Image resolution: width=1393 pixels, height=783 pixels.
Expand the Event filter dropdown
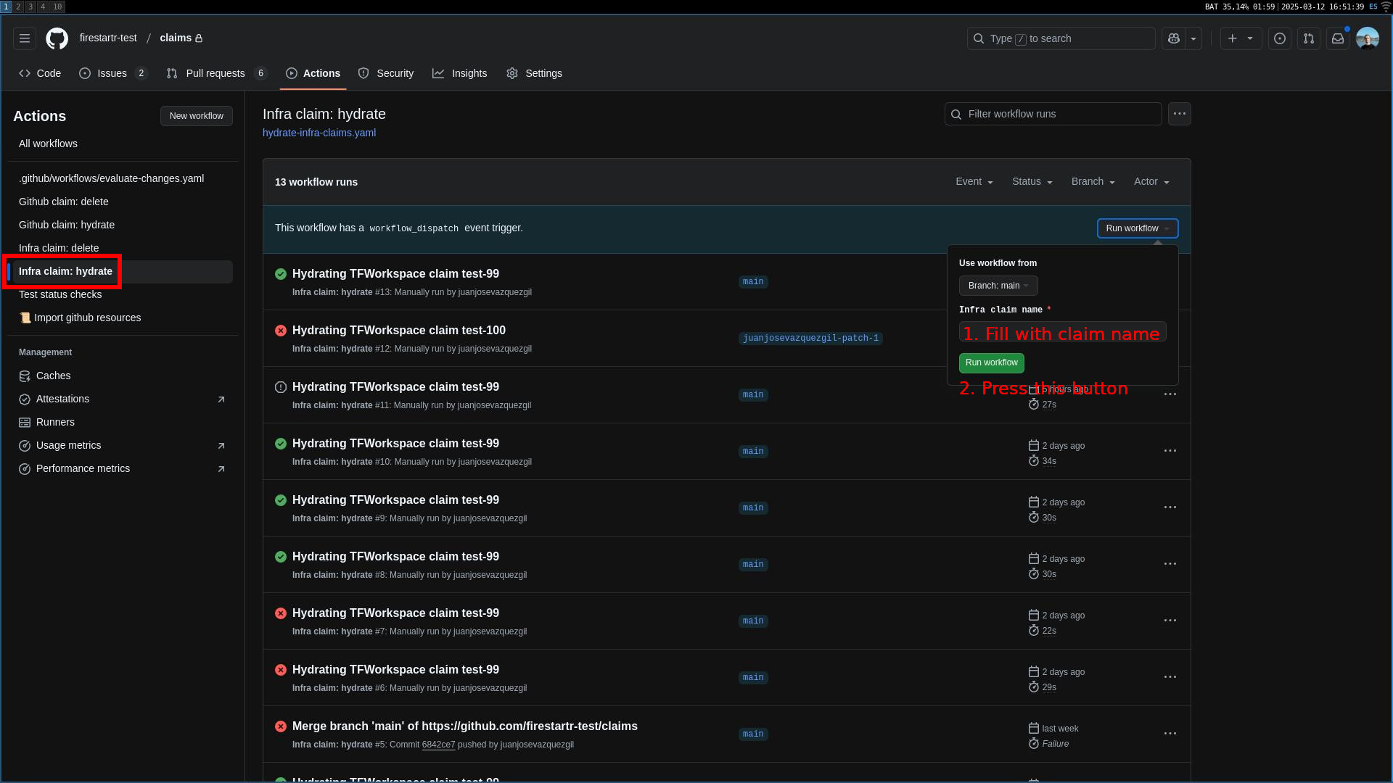[x=974, y=182]
